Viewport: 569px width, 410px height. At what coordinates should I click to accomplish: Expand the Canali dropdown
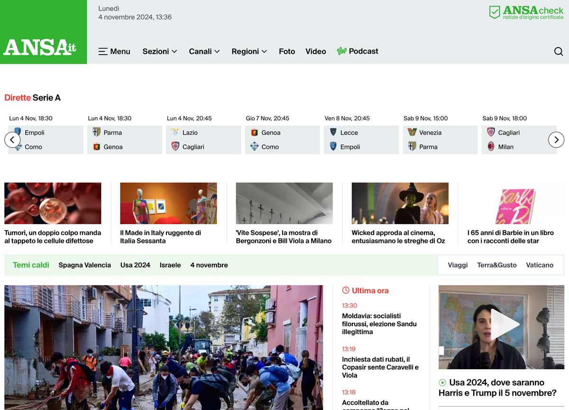204,51
